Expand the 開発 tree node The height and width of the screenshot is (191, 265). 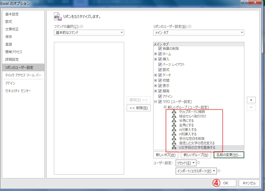(x=155, y=91)
